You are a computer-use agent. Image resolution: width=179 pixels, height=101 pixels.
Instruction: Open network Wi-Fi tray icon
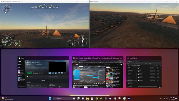pos(164,98)
